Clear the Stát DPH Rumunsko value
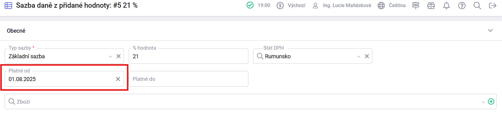502x119 pixels. click(367, 56)
